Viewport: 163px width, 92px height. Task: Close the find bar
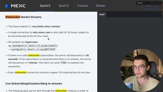point(160,3)
